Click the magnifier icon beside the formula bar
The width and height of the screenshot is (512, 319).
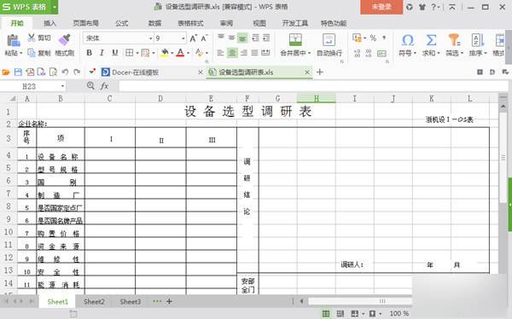point(90,86)
